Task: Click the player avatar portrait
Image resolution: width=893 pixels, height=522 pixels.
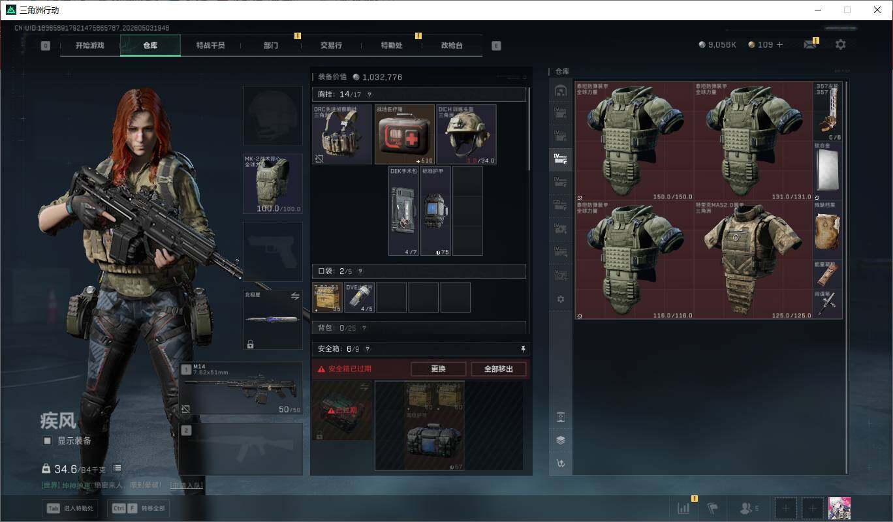Action: coord(839,508)
